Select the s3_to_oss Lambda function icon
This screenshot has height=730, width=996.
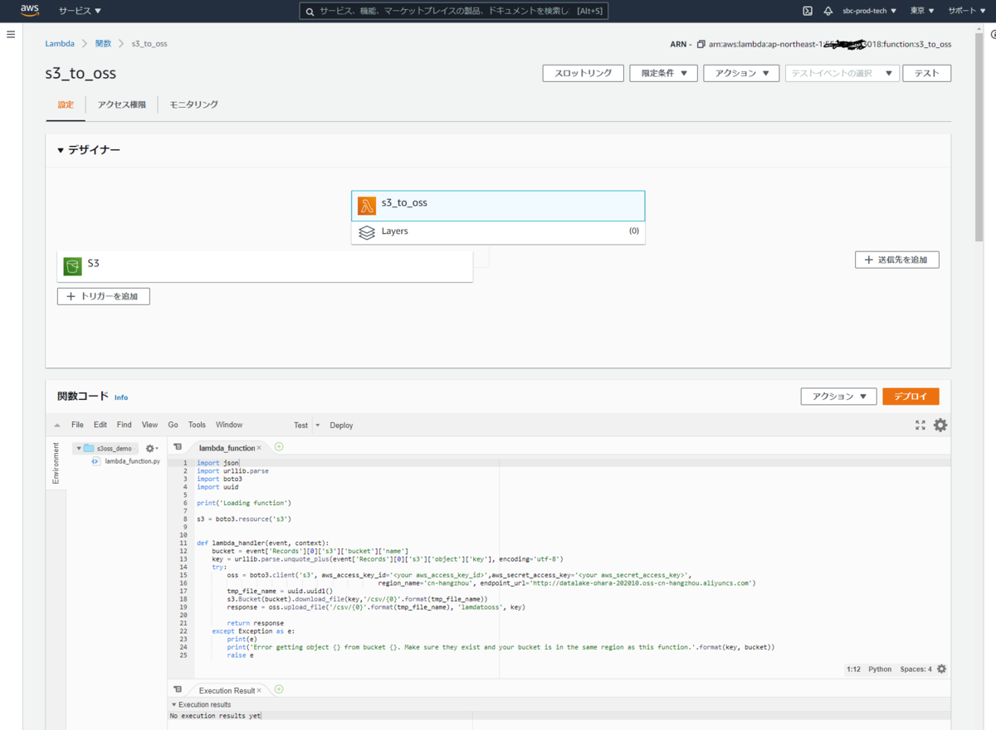pos(367,206)
